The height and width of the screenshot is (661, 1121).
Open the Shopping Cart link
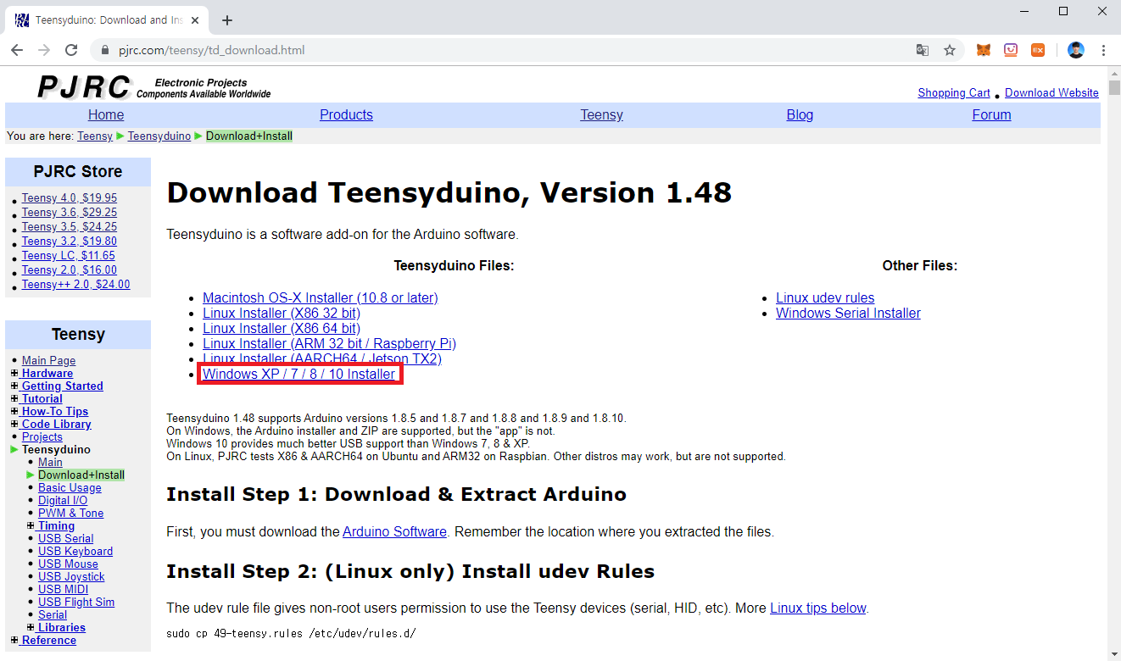[x=954, y=93]
